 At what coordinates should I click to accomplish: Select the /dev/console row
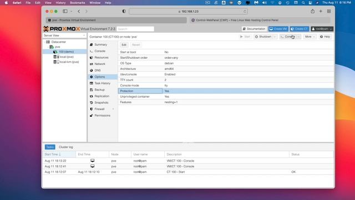[226, 74]
